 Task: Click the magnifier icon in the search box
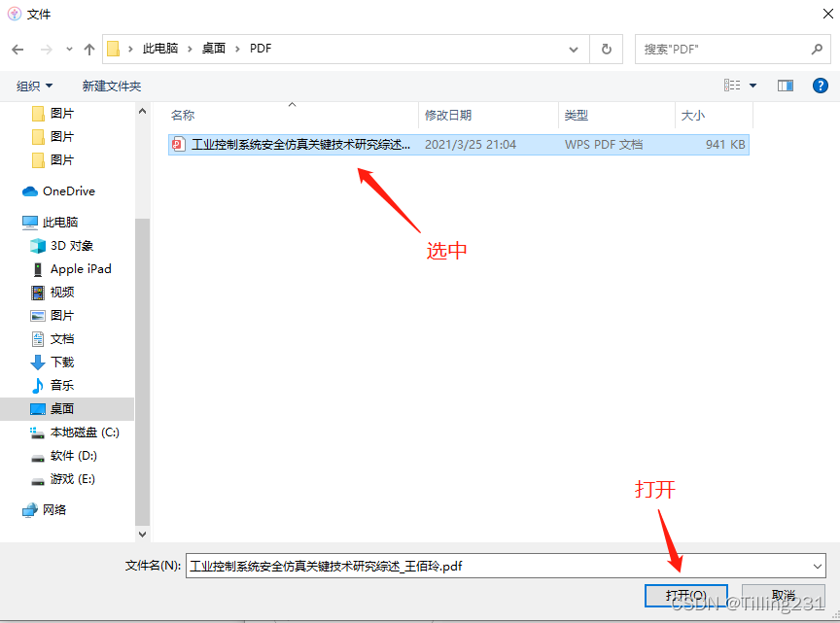click(817, 48)
